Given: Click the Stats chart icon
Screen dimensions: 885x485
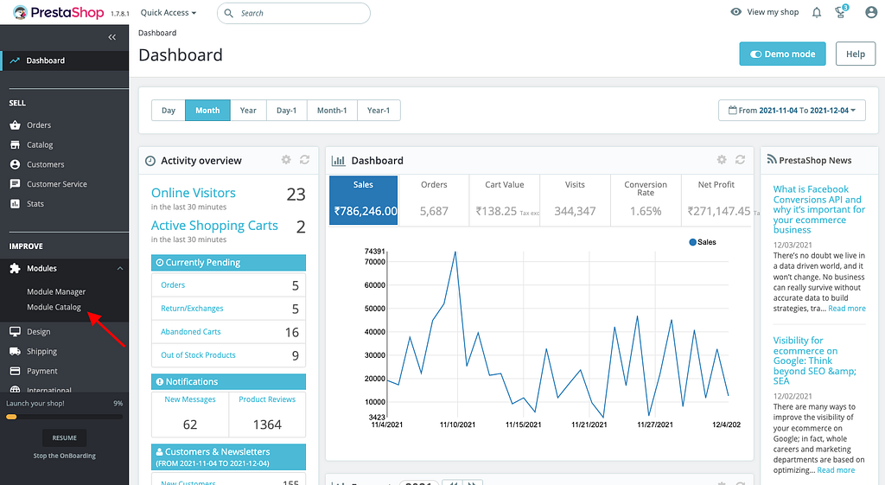Looking at the screenshot, I should click(16, 204).
